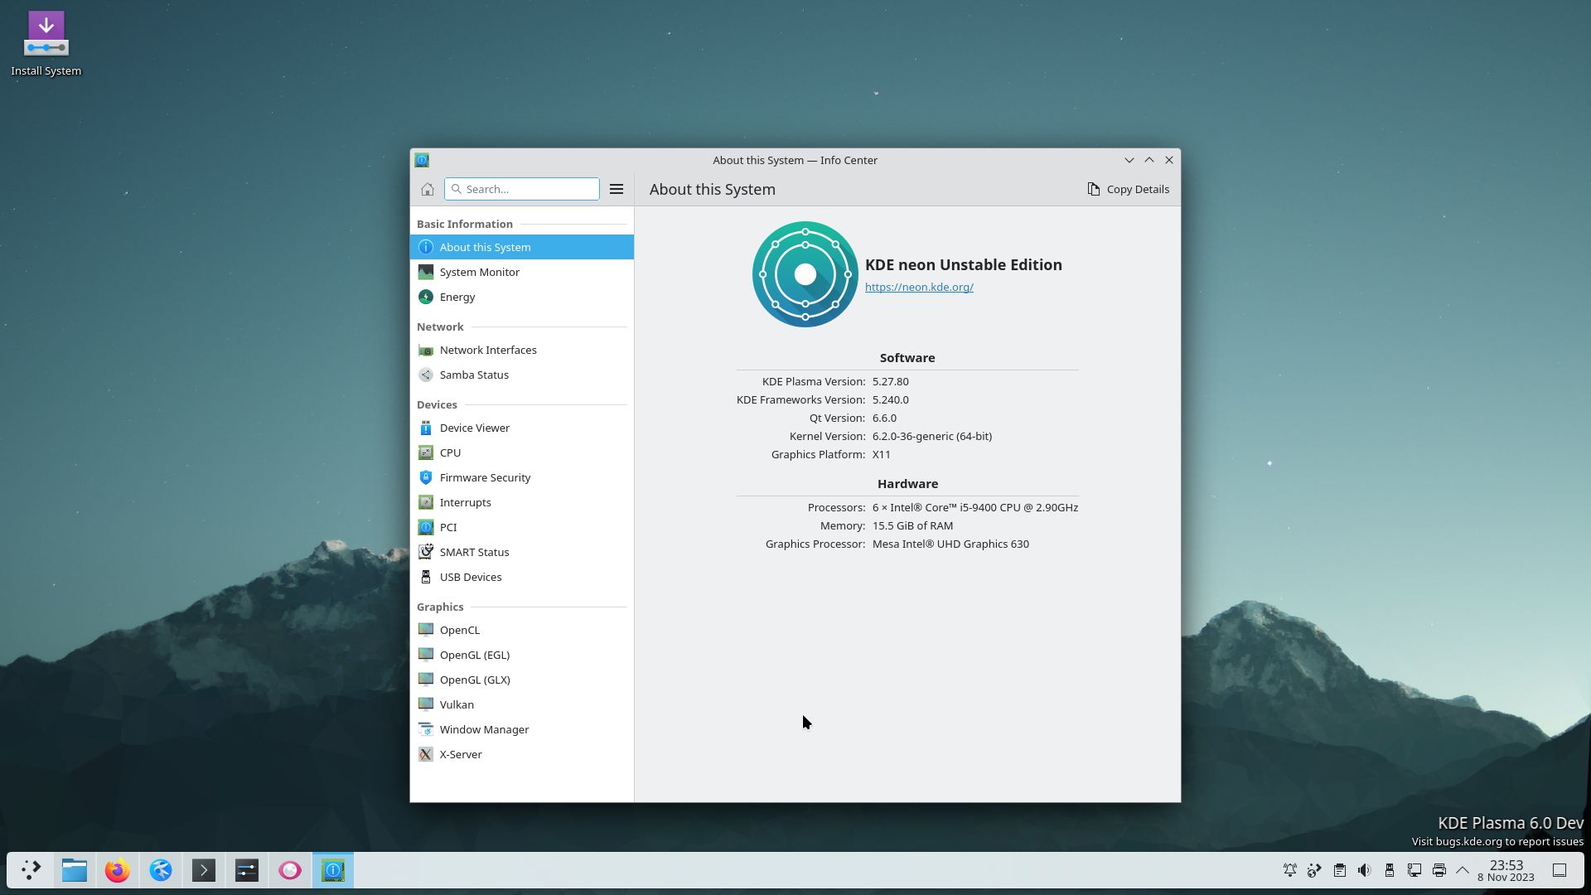
Task: Expand hidden system tray icons arrow
Action: (x=1463, y=870)
